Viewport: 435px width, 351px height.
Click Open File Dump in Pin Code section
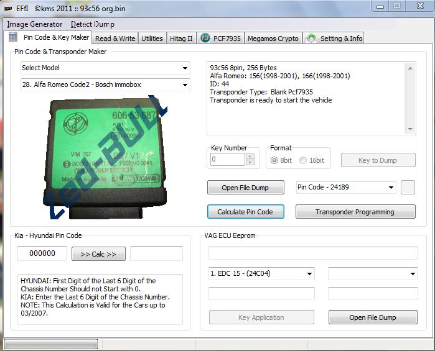pos(246,188)
